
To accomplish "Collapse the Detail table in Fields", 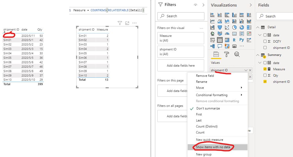I will tap(258, 27).
